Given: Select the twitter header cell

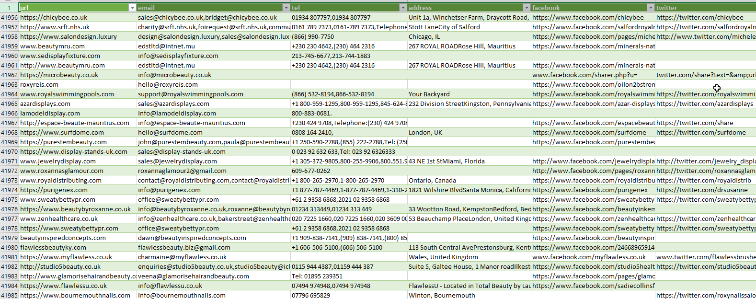Looking at the screenshot, I should [706, 8].
